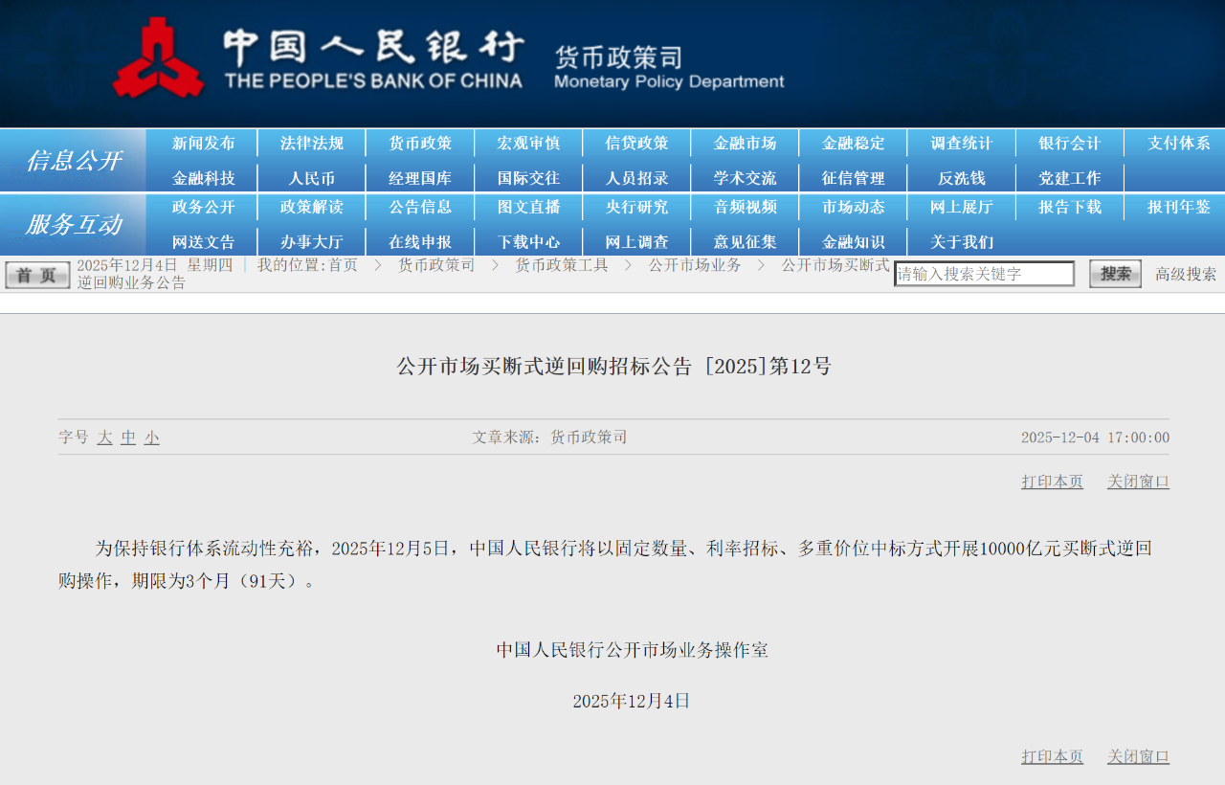
Task: Open the 货币政策 navigation menu
Action: [x=419, y=143]
